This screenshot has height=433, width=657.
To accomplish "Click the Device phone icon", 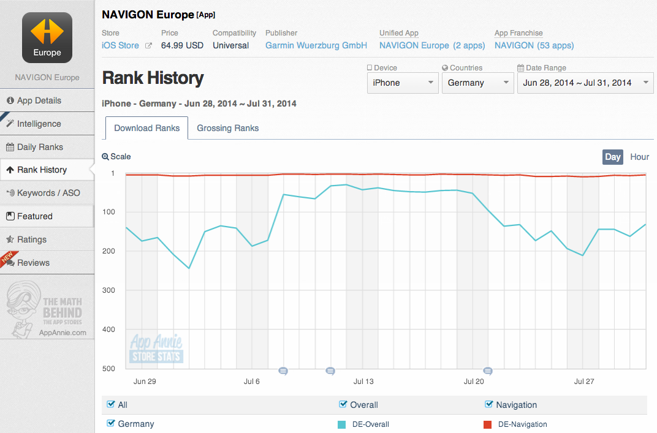I will click(370, 68).
